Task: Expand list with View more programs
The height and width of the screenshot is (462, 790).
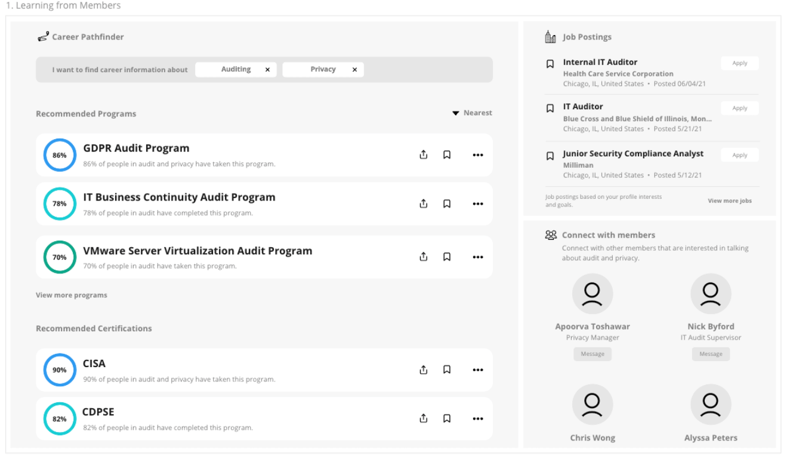Action: click(72, 295)
